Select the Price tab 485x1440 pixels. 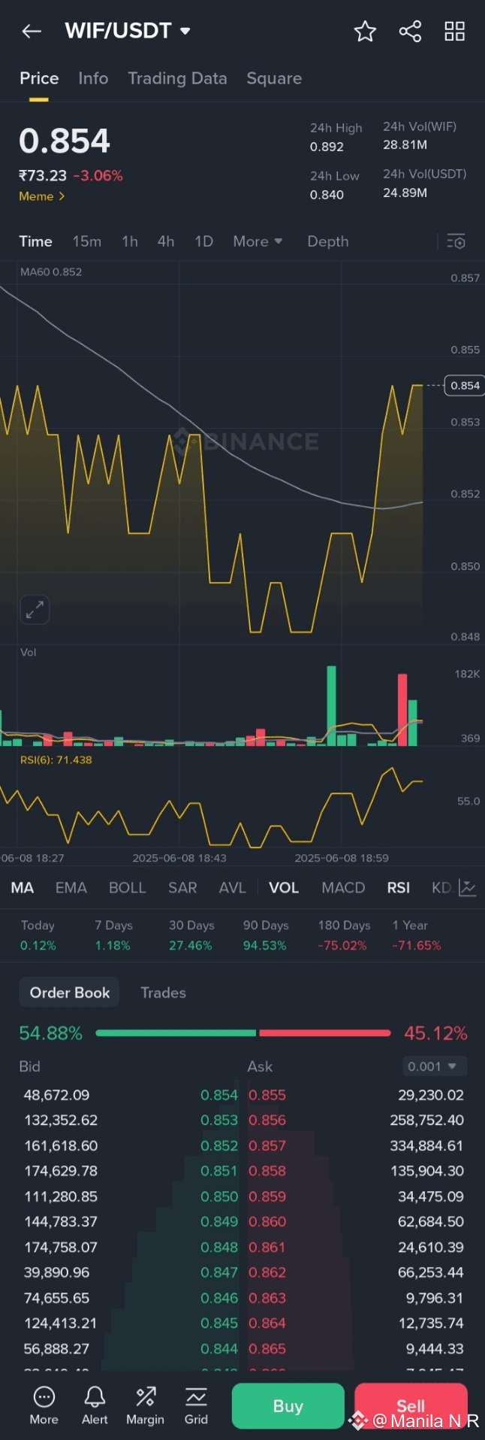(x=39, y=78)
